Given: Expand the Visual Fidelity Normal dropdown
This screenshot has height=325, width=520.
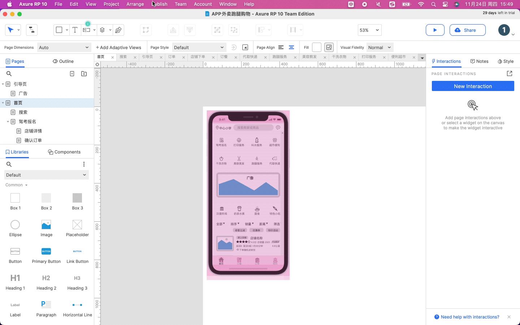Looking at the screenshot, I should tap(380, 47).
